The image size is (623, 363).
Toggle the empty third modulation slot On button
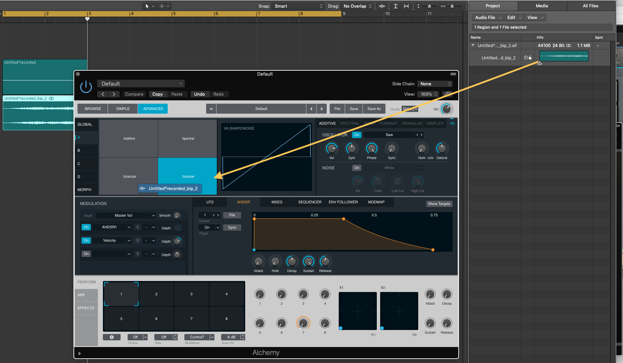tap(86, 254)
